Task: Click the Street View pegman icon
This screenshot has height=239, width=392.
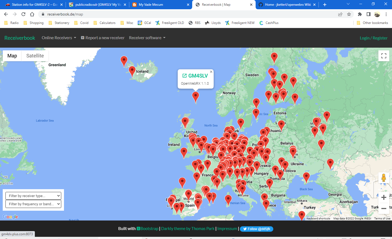Action: [x=384, y=178]
